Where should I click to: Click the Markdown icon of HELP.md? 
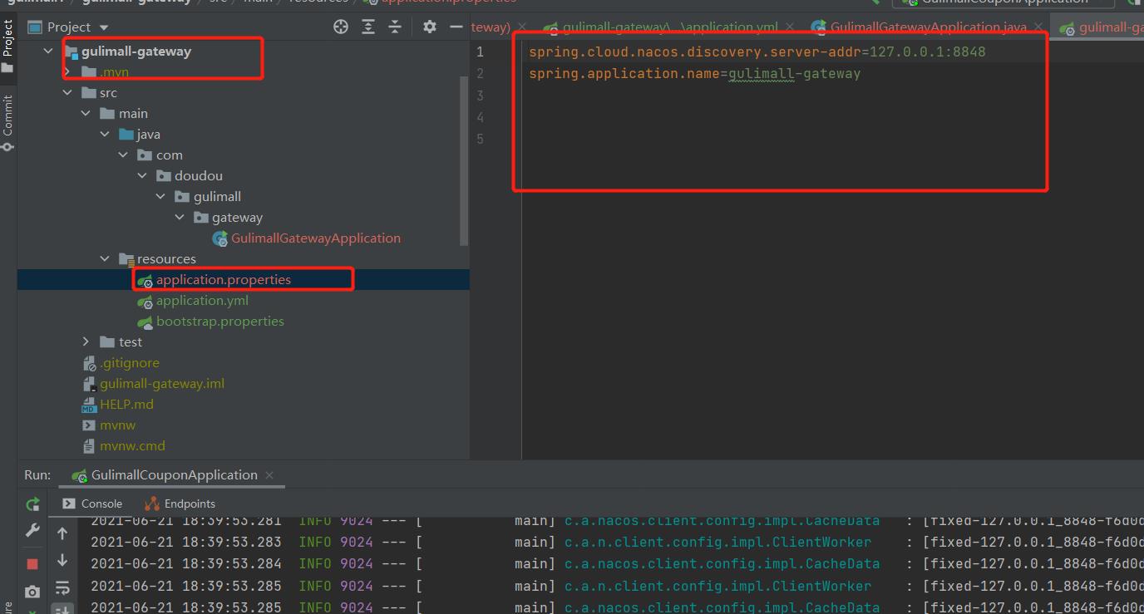90,405
